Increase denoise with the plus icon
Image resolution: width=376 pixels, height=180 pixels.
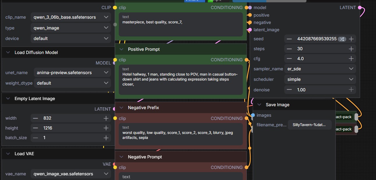(x=351, y=90)
